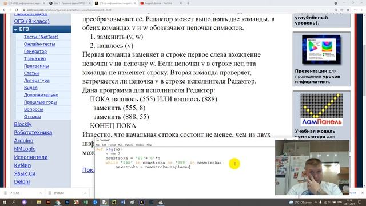Open Статьи link in sidebar

tap(31, 73)
